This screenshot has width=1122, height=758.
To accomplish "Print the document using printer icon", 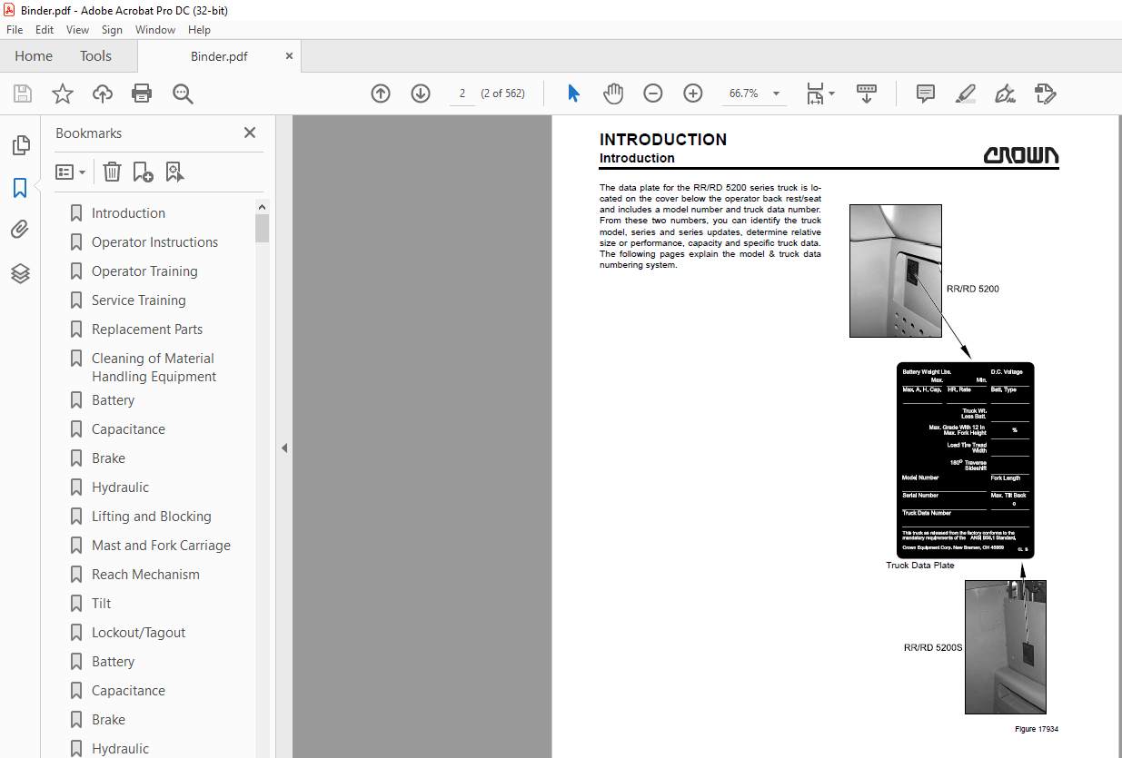I will click(x=142, y=94).
